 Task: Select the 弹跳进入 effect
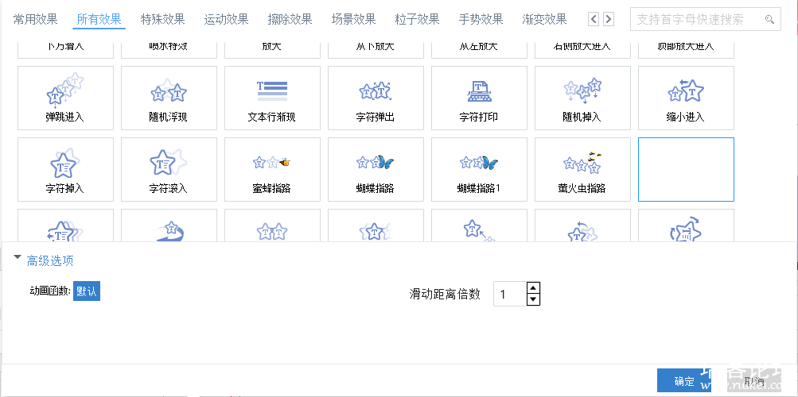(x=66, y=98)
